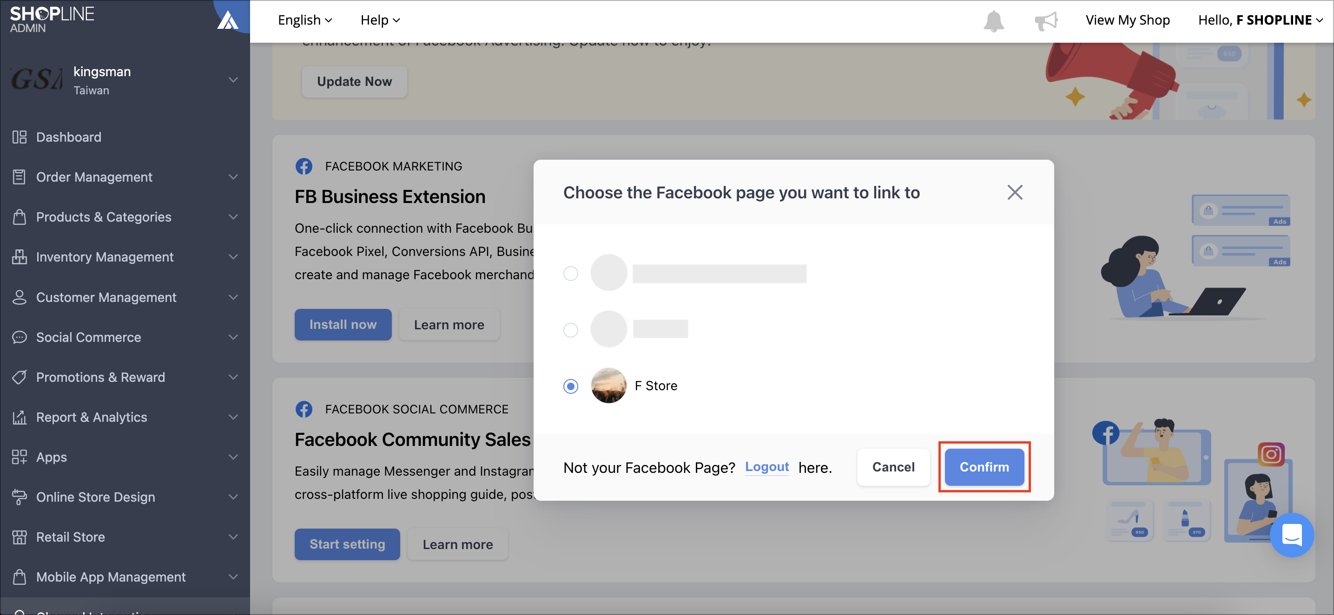The width and height of the screenshot is (1334, 615).
Task: Click the Social Commerce chat icon
Action: point(19,337)
